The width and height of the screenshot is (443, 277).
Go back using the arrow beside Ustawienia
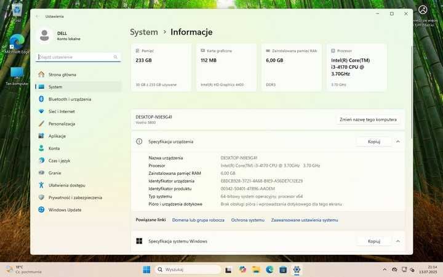tap(38, 17)
